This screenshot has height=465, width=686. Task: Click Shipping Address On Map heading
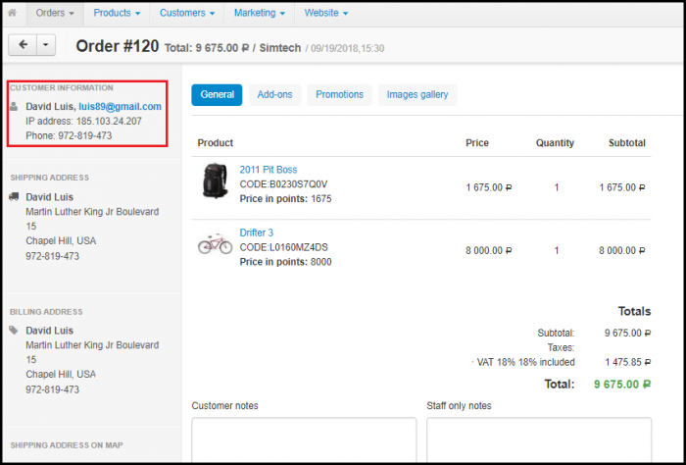tap(67, 444)
